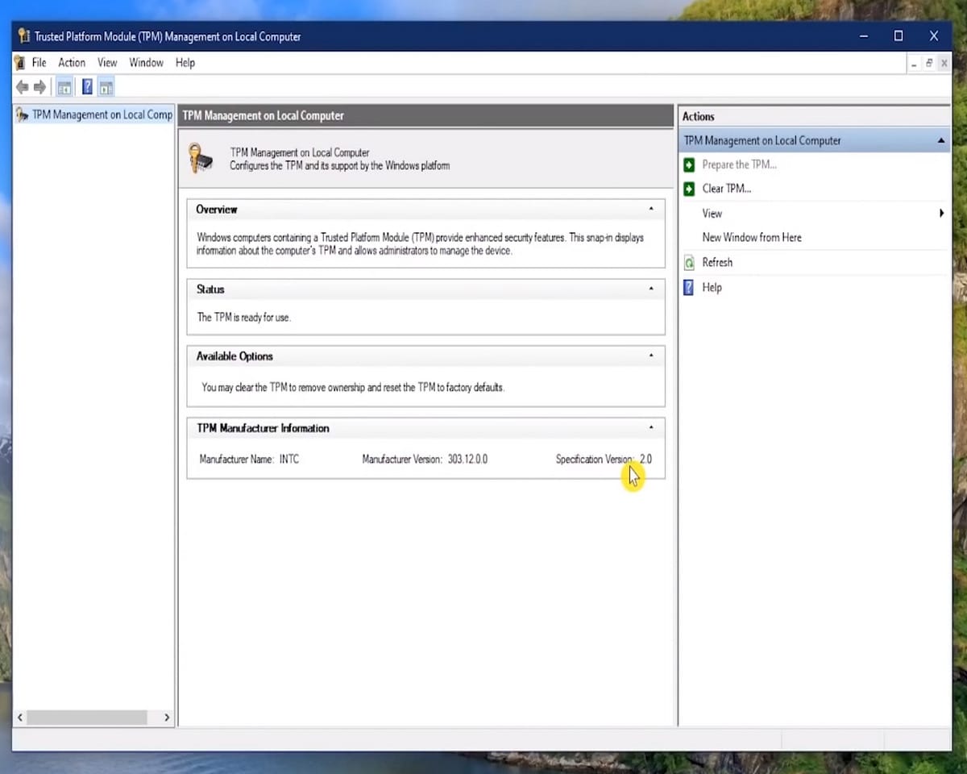Image resolution: width=967 pixels, height=774 pixels.
Task: Click the Back arrow toolbar icon
Action: pyautogui.click(x=23, y=87)
